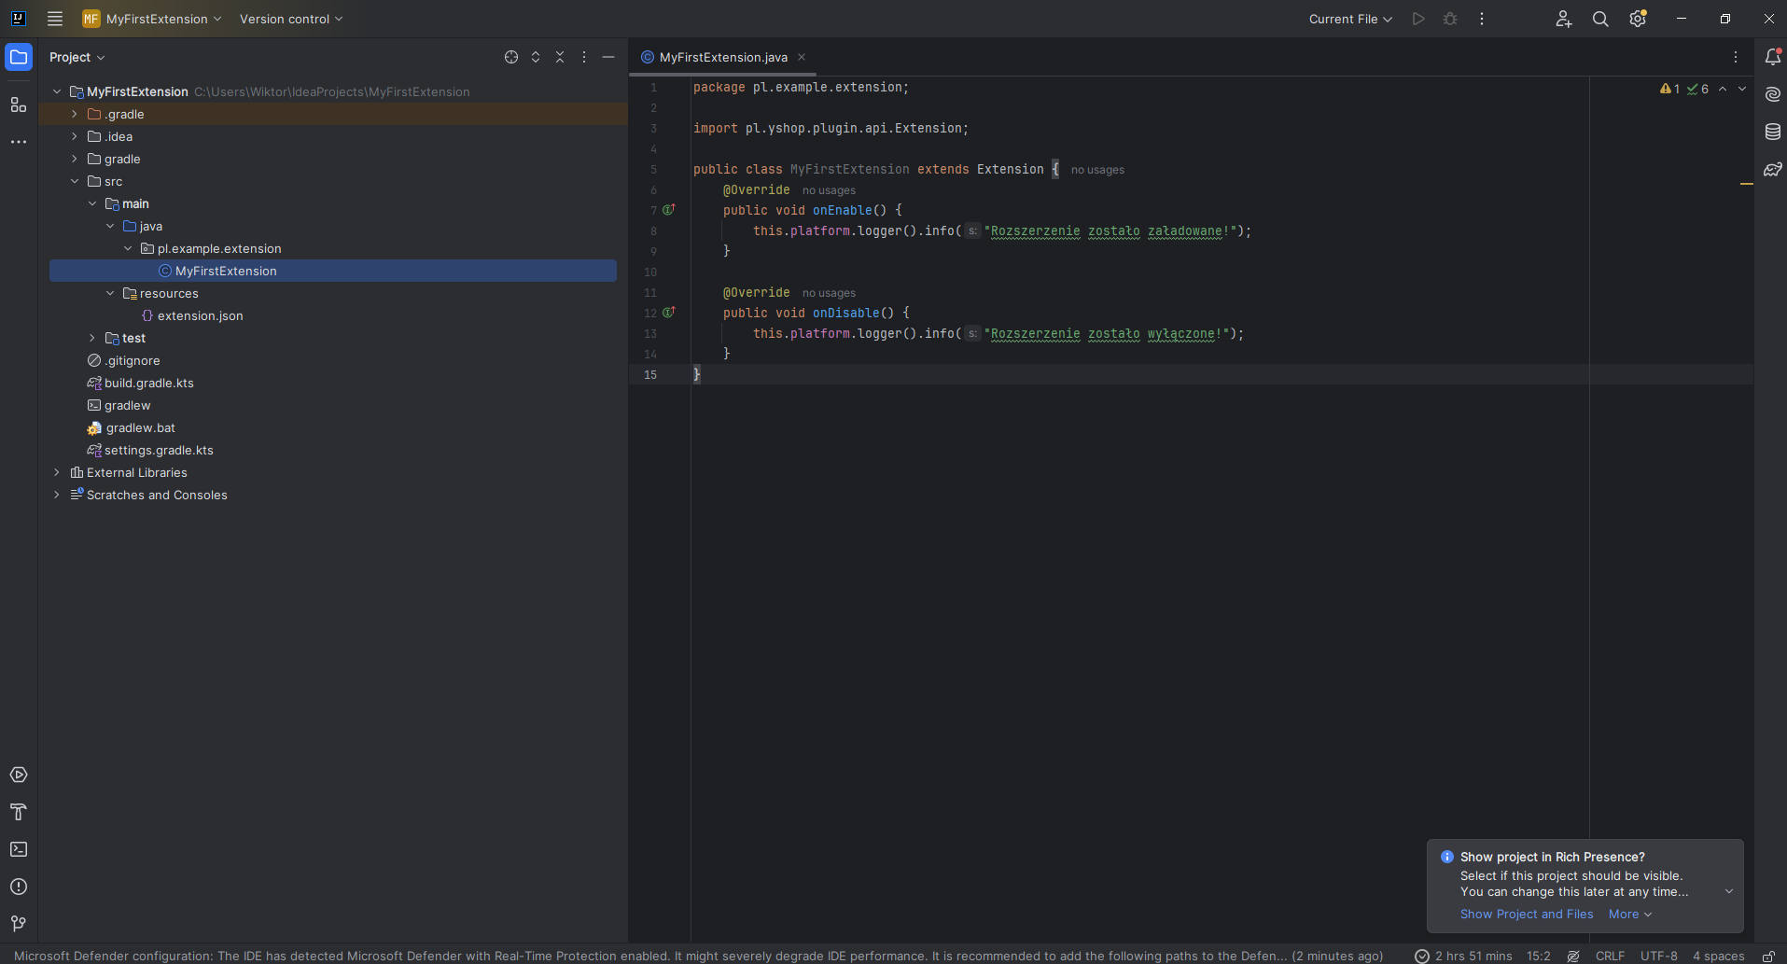Collapse all items in Project panel
This screenshot has width=1787, height=964.
point(560,57)
